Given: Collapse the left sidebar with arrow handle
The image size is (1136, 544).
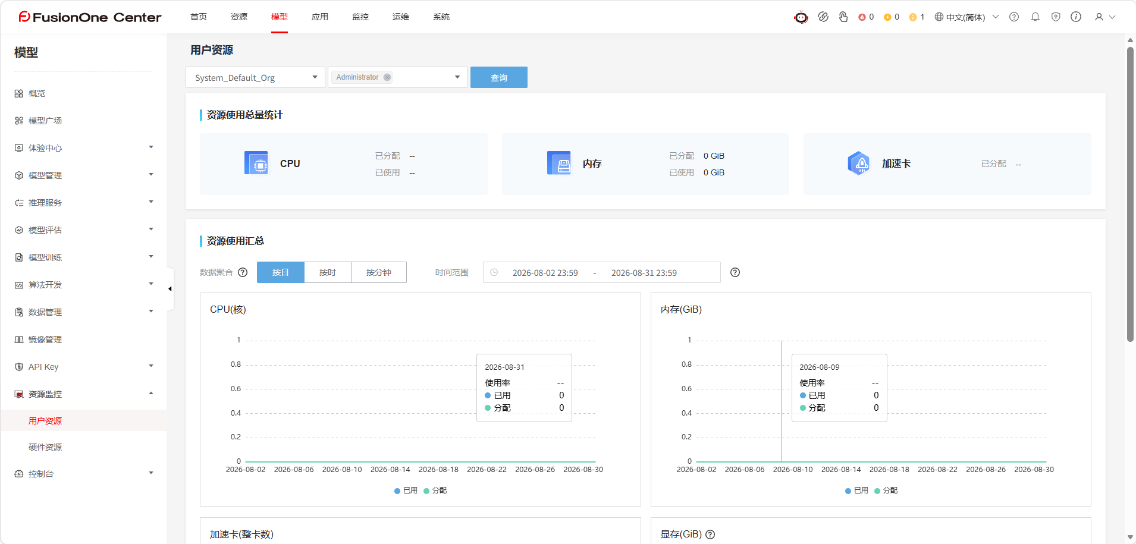Looking at the screenshot, I should pyautogui.click(x=170, y=289).
